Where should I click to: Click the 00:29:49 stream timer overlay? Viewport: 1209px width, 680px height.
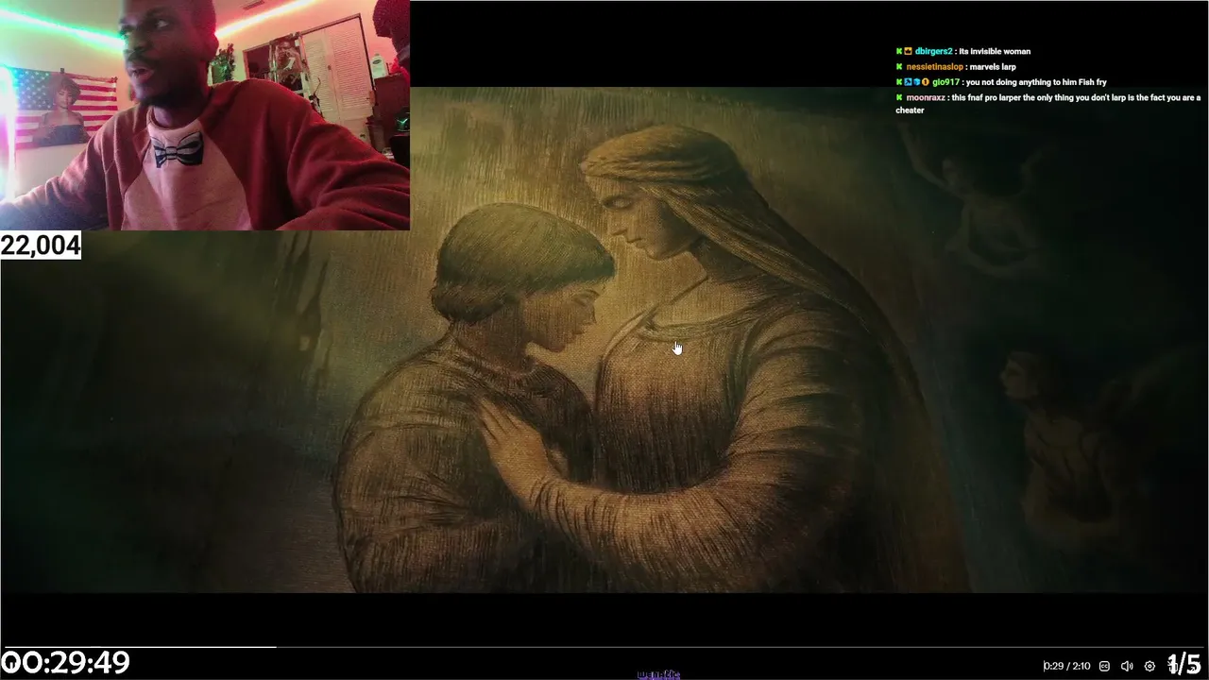tap(65, 663)
